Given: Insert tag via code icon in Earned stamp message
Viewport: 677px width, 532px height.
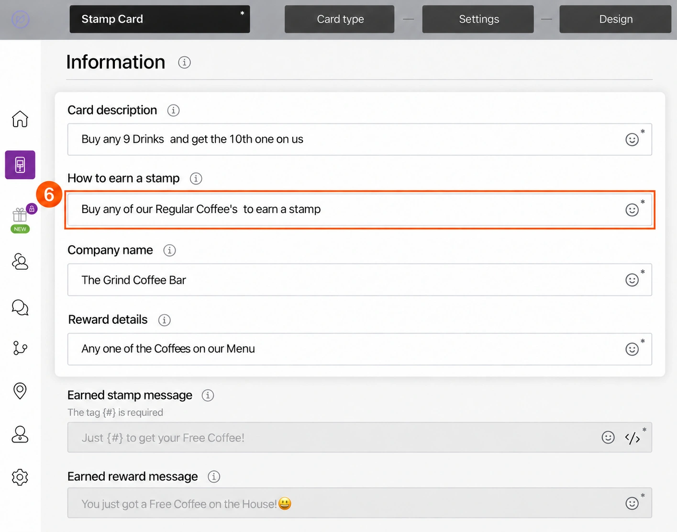Looking at the screenshot, I should point(633,438).
